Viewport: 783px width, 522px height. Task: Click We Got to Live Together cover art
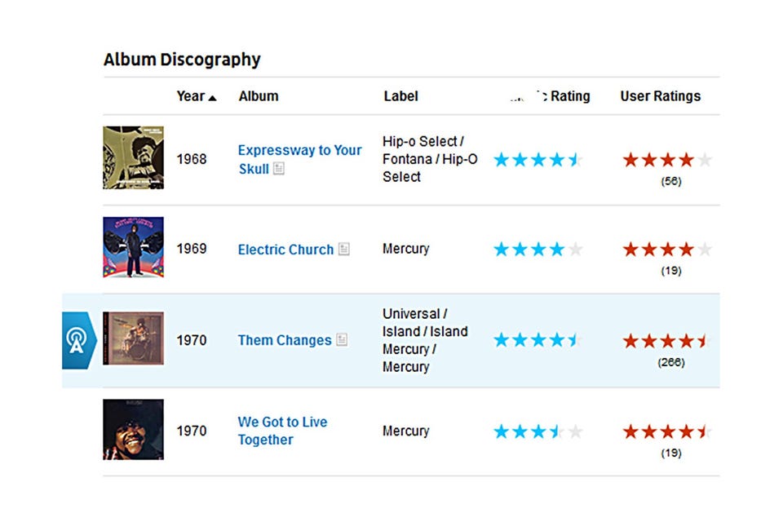tap(133, 429)
